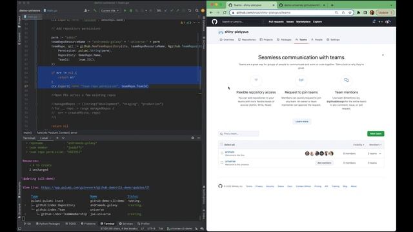Open the Current File run configuration dropdown
This screenshot has width=413, height=232.
pyautogui.click(x=110, y=10)
